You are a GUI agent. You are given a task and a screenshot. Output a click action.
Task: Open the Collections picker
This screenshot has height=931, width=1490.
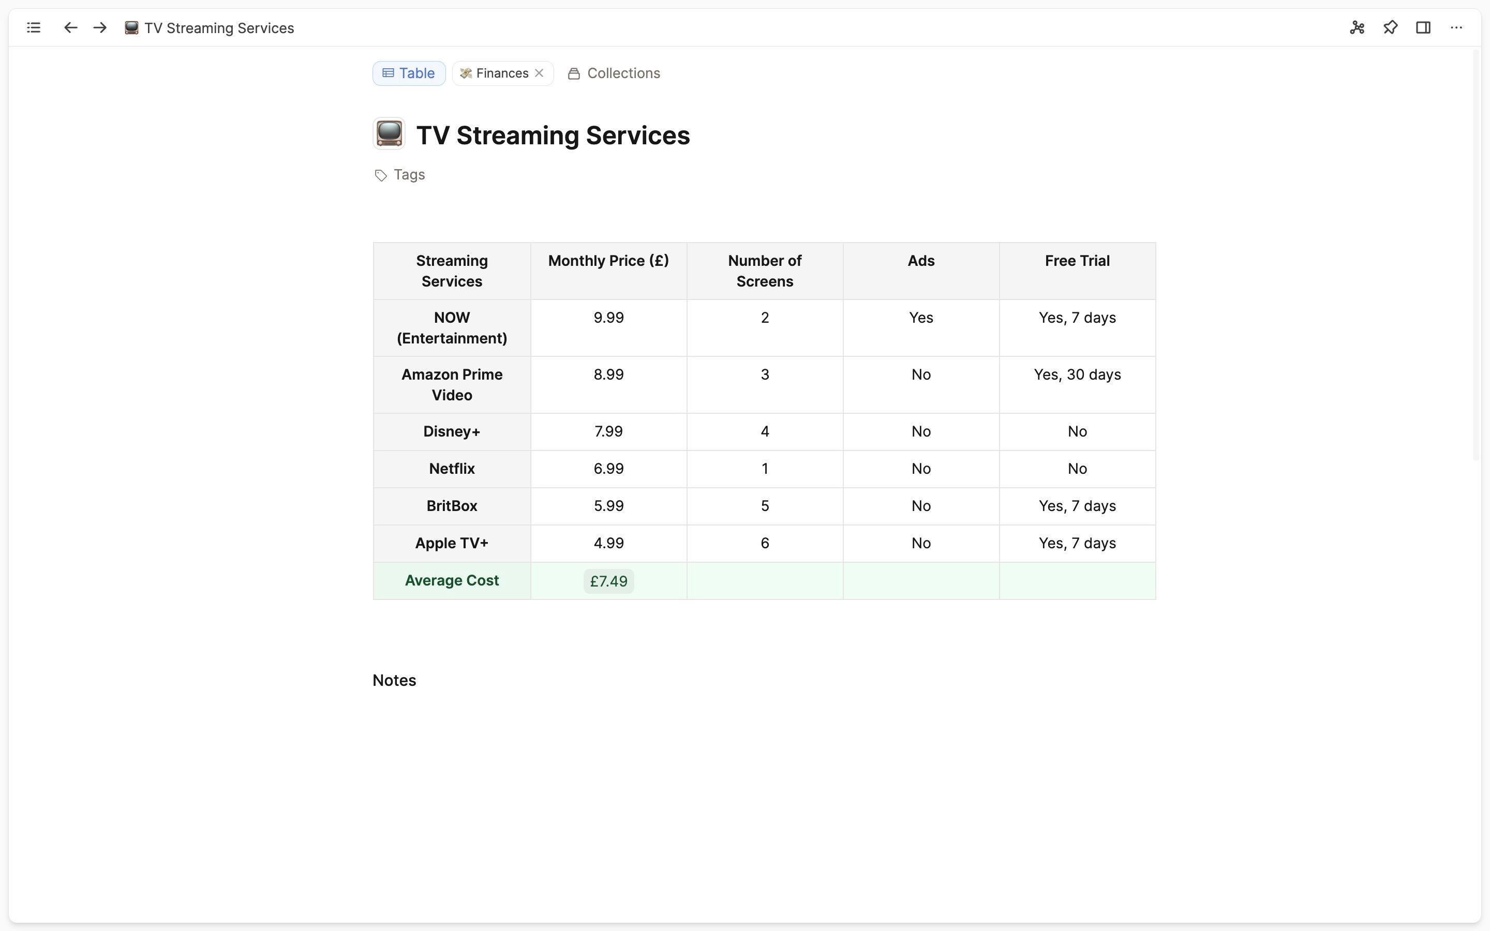coord(613,73)
